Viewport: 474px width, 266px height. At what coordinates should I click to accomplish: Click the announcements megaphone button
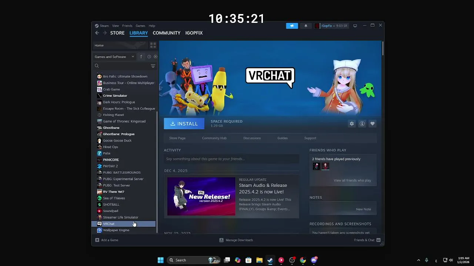point(292,26)
